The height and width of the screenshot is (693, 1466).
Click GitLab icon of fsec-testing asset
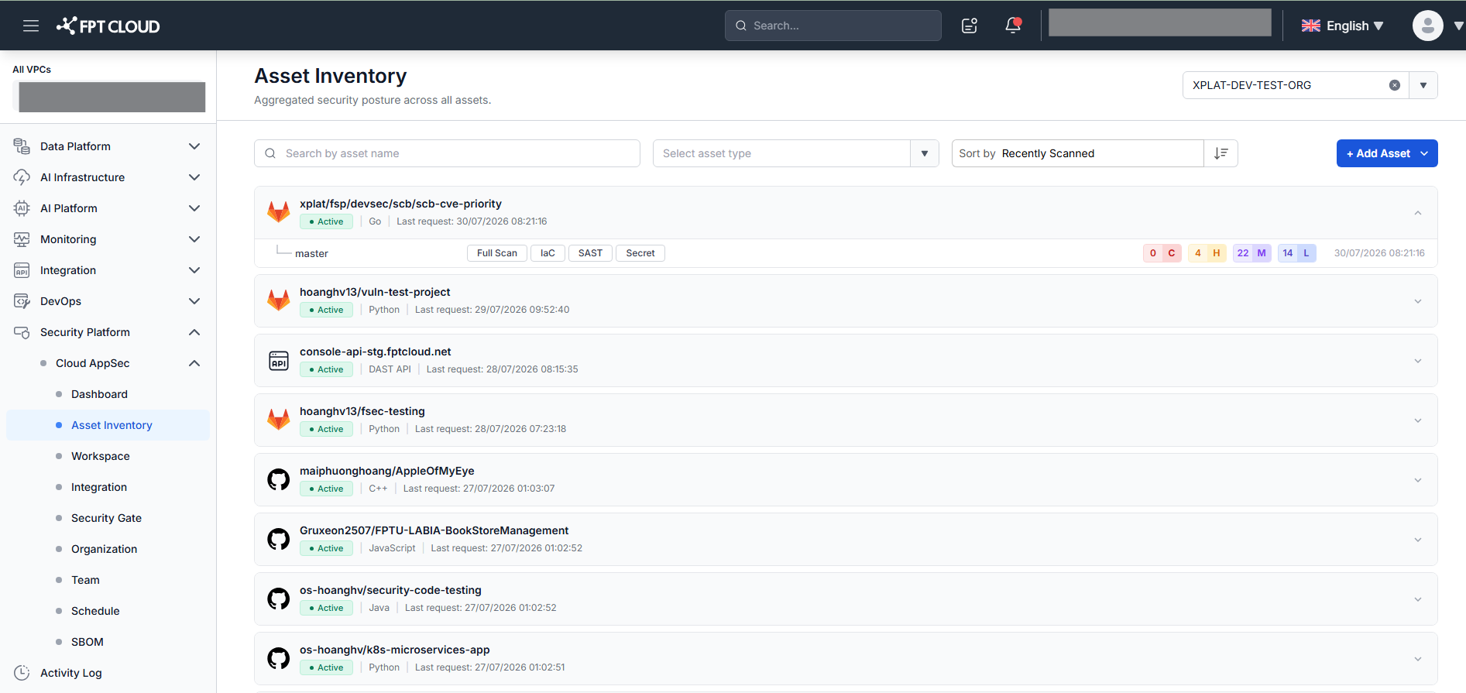tap(279, 419)
